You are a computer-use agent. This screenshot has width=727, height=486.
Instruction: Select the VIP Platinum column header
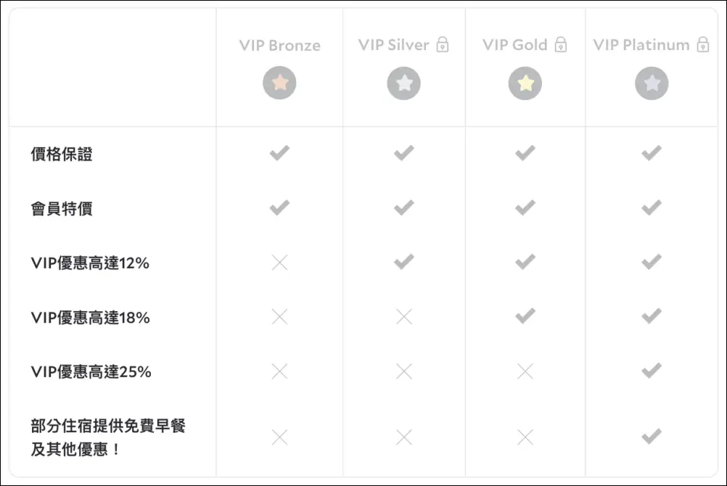pyautogui.click(x=641, y=45)
